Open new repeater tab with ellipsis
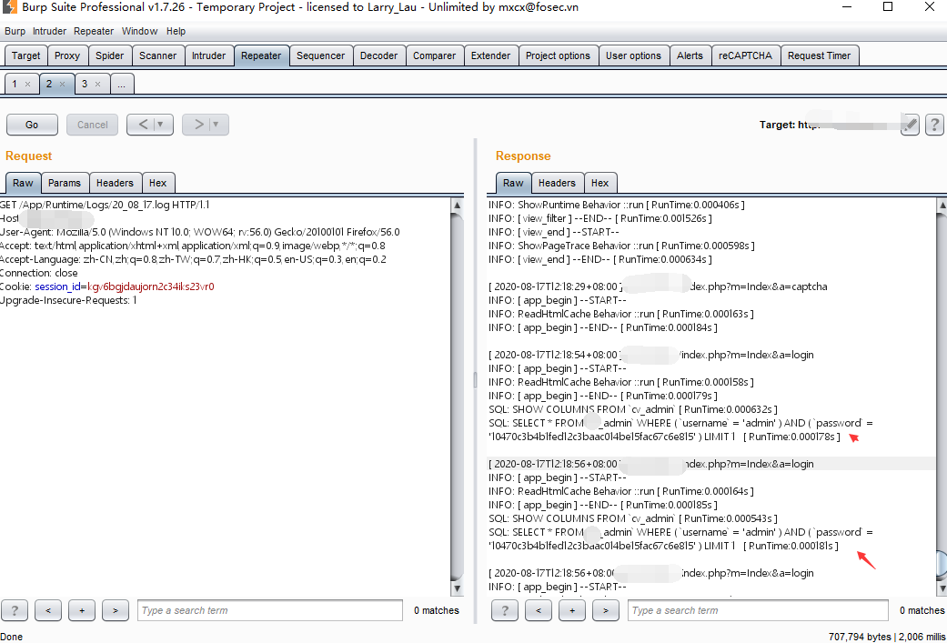This screenshot has height=643, width=947. [x=122, y=84]
